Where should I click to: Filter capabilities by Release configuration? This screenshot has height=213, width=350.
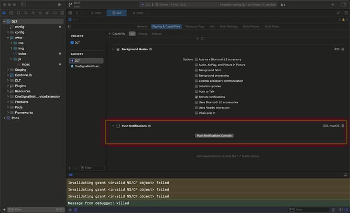click(157, 34)
